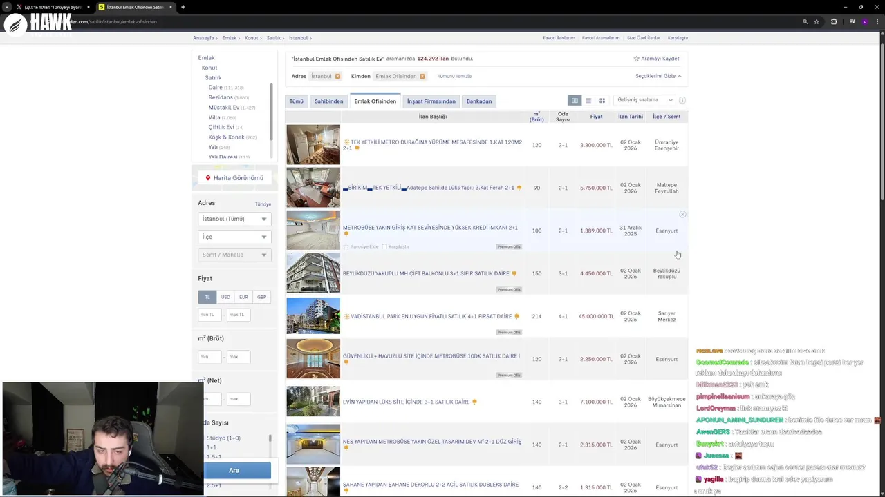The width and height of the screenshot is (885, 497).
Task: Switch to the Tümü tab
Action: 297,101
